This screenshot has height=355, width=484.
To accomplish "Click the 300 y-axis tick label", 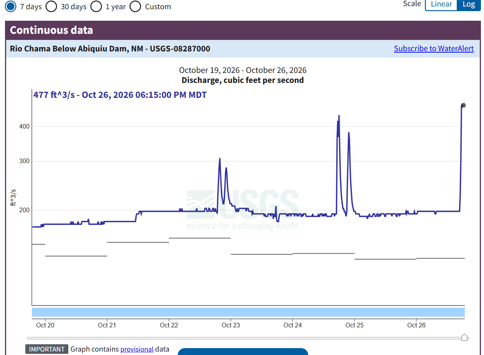I will pyautogui.click(x=24, y=161).
